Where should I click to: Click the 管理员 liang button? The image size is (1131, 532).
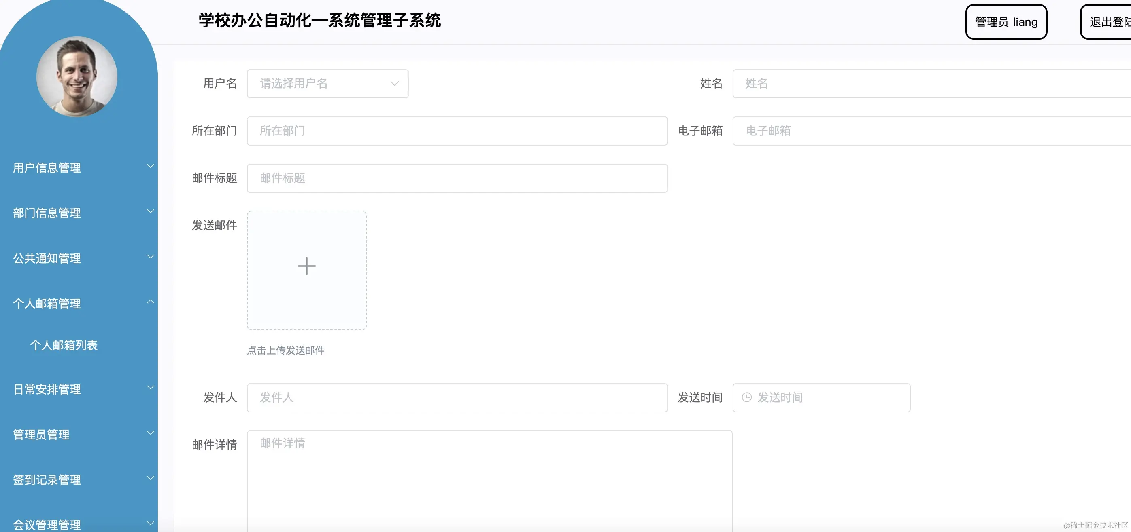pos(1006,21)
